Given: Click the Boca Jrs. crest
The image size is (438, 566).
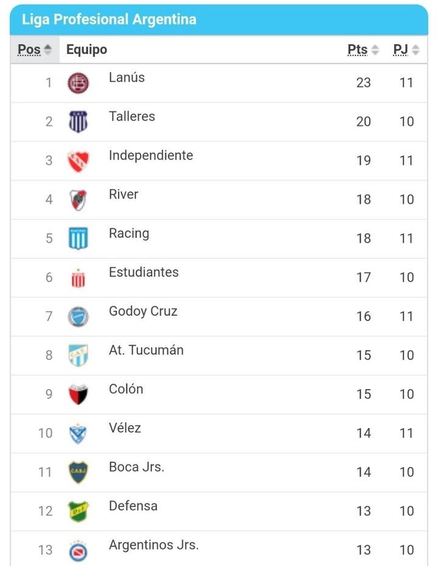Looking at the screenshot, I should point(78,472).
